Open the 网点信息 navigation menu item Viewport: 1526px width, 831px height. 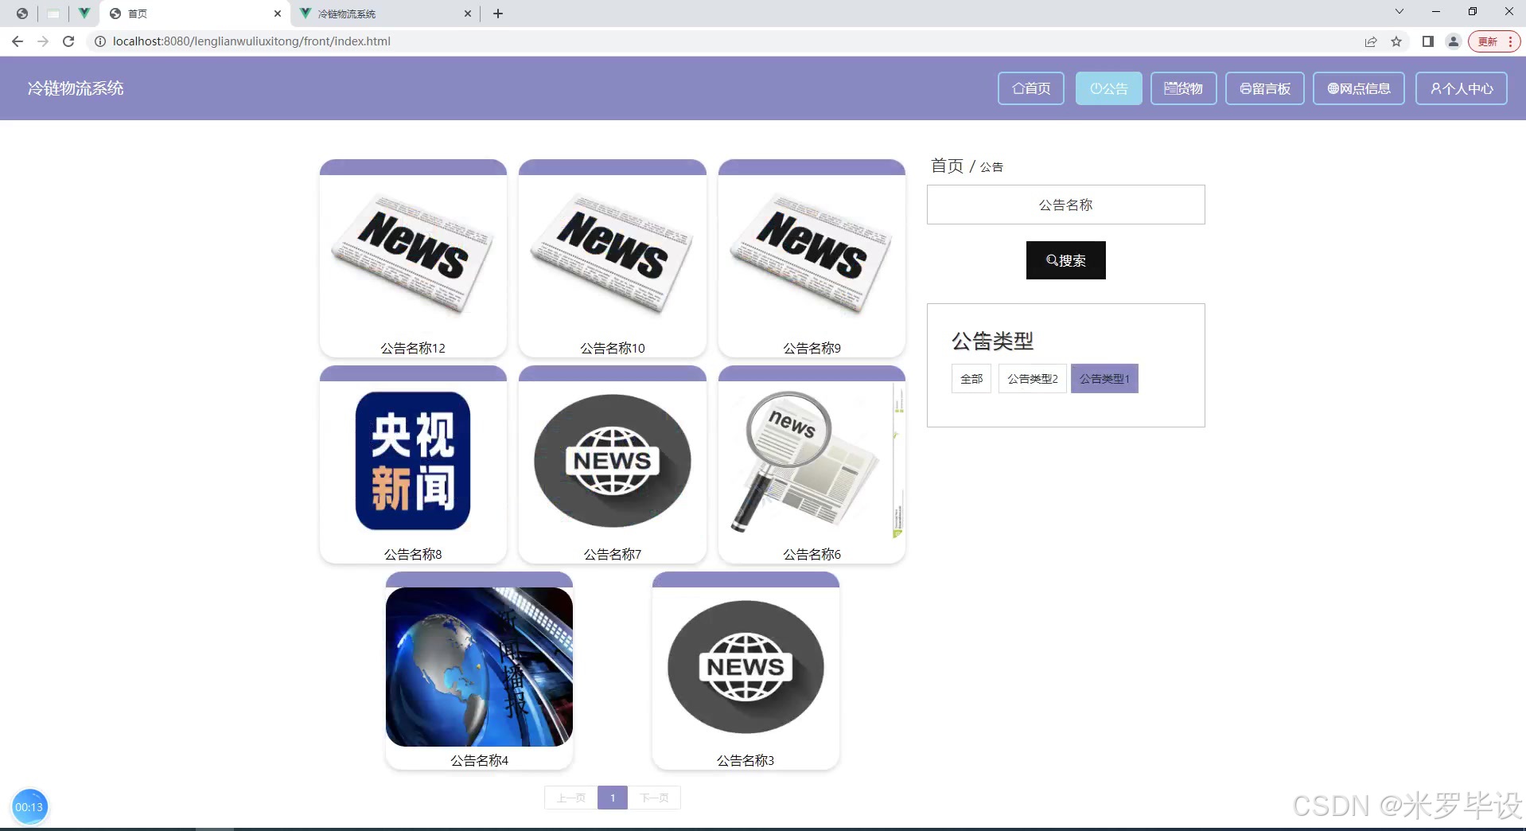pos(1358,88)
